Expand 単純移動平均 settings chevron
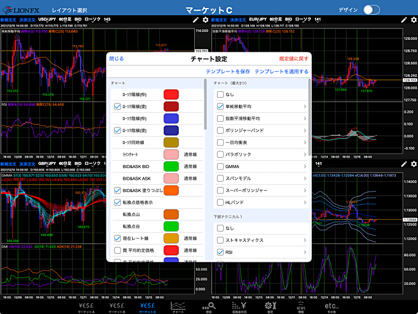The width and height of the screenshot is (418, 314). [305, 107]
